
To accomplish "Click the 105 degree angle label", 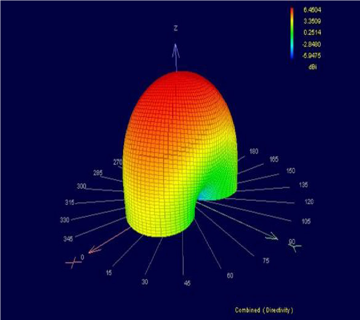I will 306,222.
